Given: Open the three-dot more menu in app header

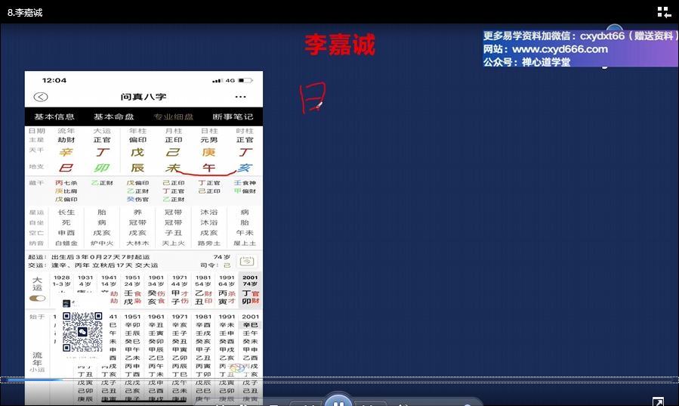Looking at the screenshot, I should (240, 97).
